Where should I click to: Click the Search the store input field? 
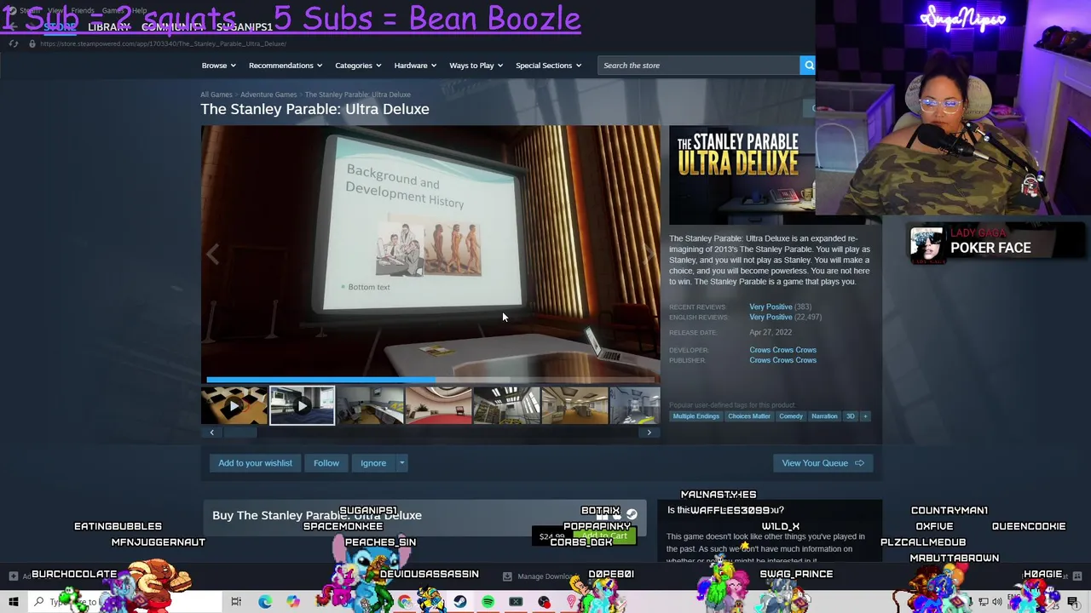[x=698, y=66]
